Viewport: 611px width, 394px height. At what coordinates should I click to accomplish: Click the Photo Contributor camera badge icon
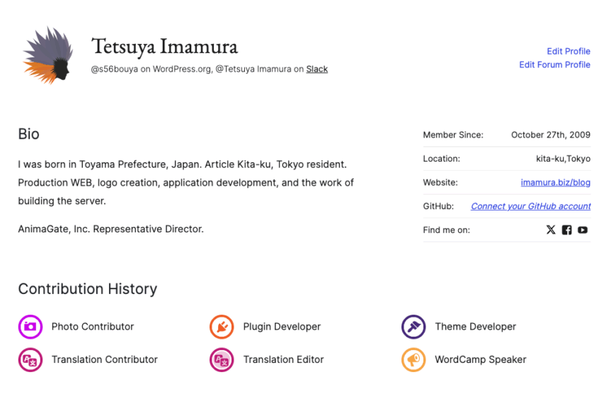coord(30,327)
